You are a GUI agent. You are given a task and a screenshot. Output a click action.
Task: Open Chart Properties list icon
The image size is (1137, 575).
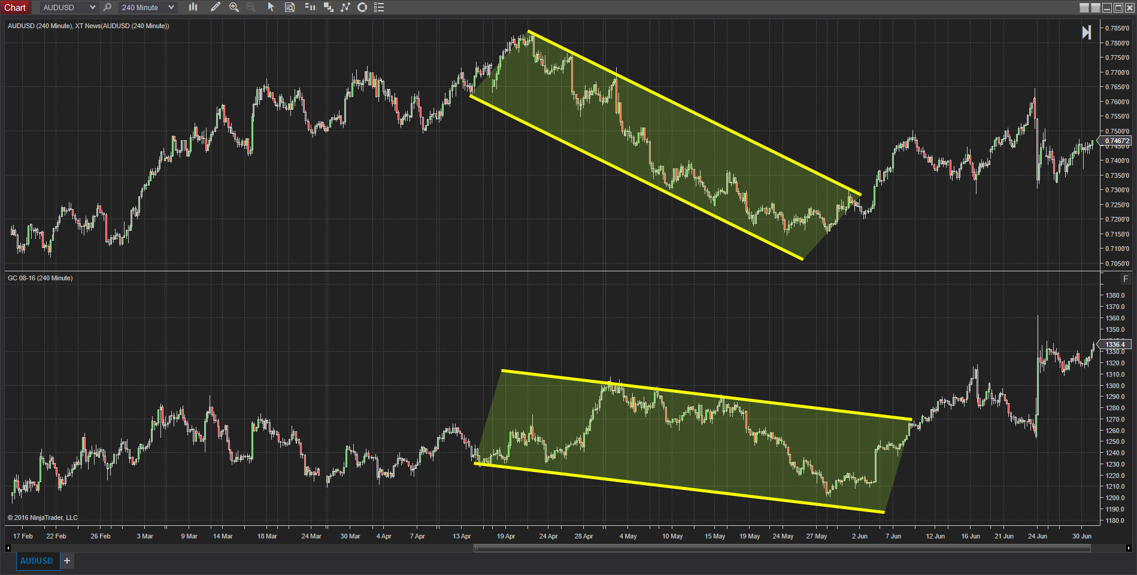point(379,7)
